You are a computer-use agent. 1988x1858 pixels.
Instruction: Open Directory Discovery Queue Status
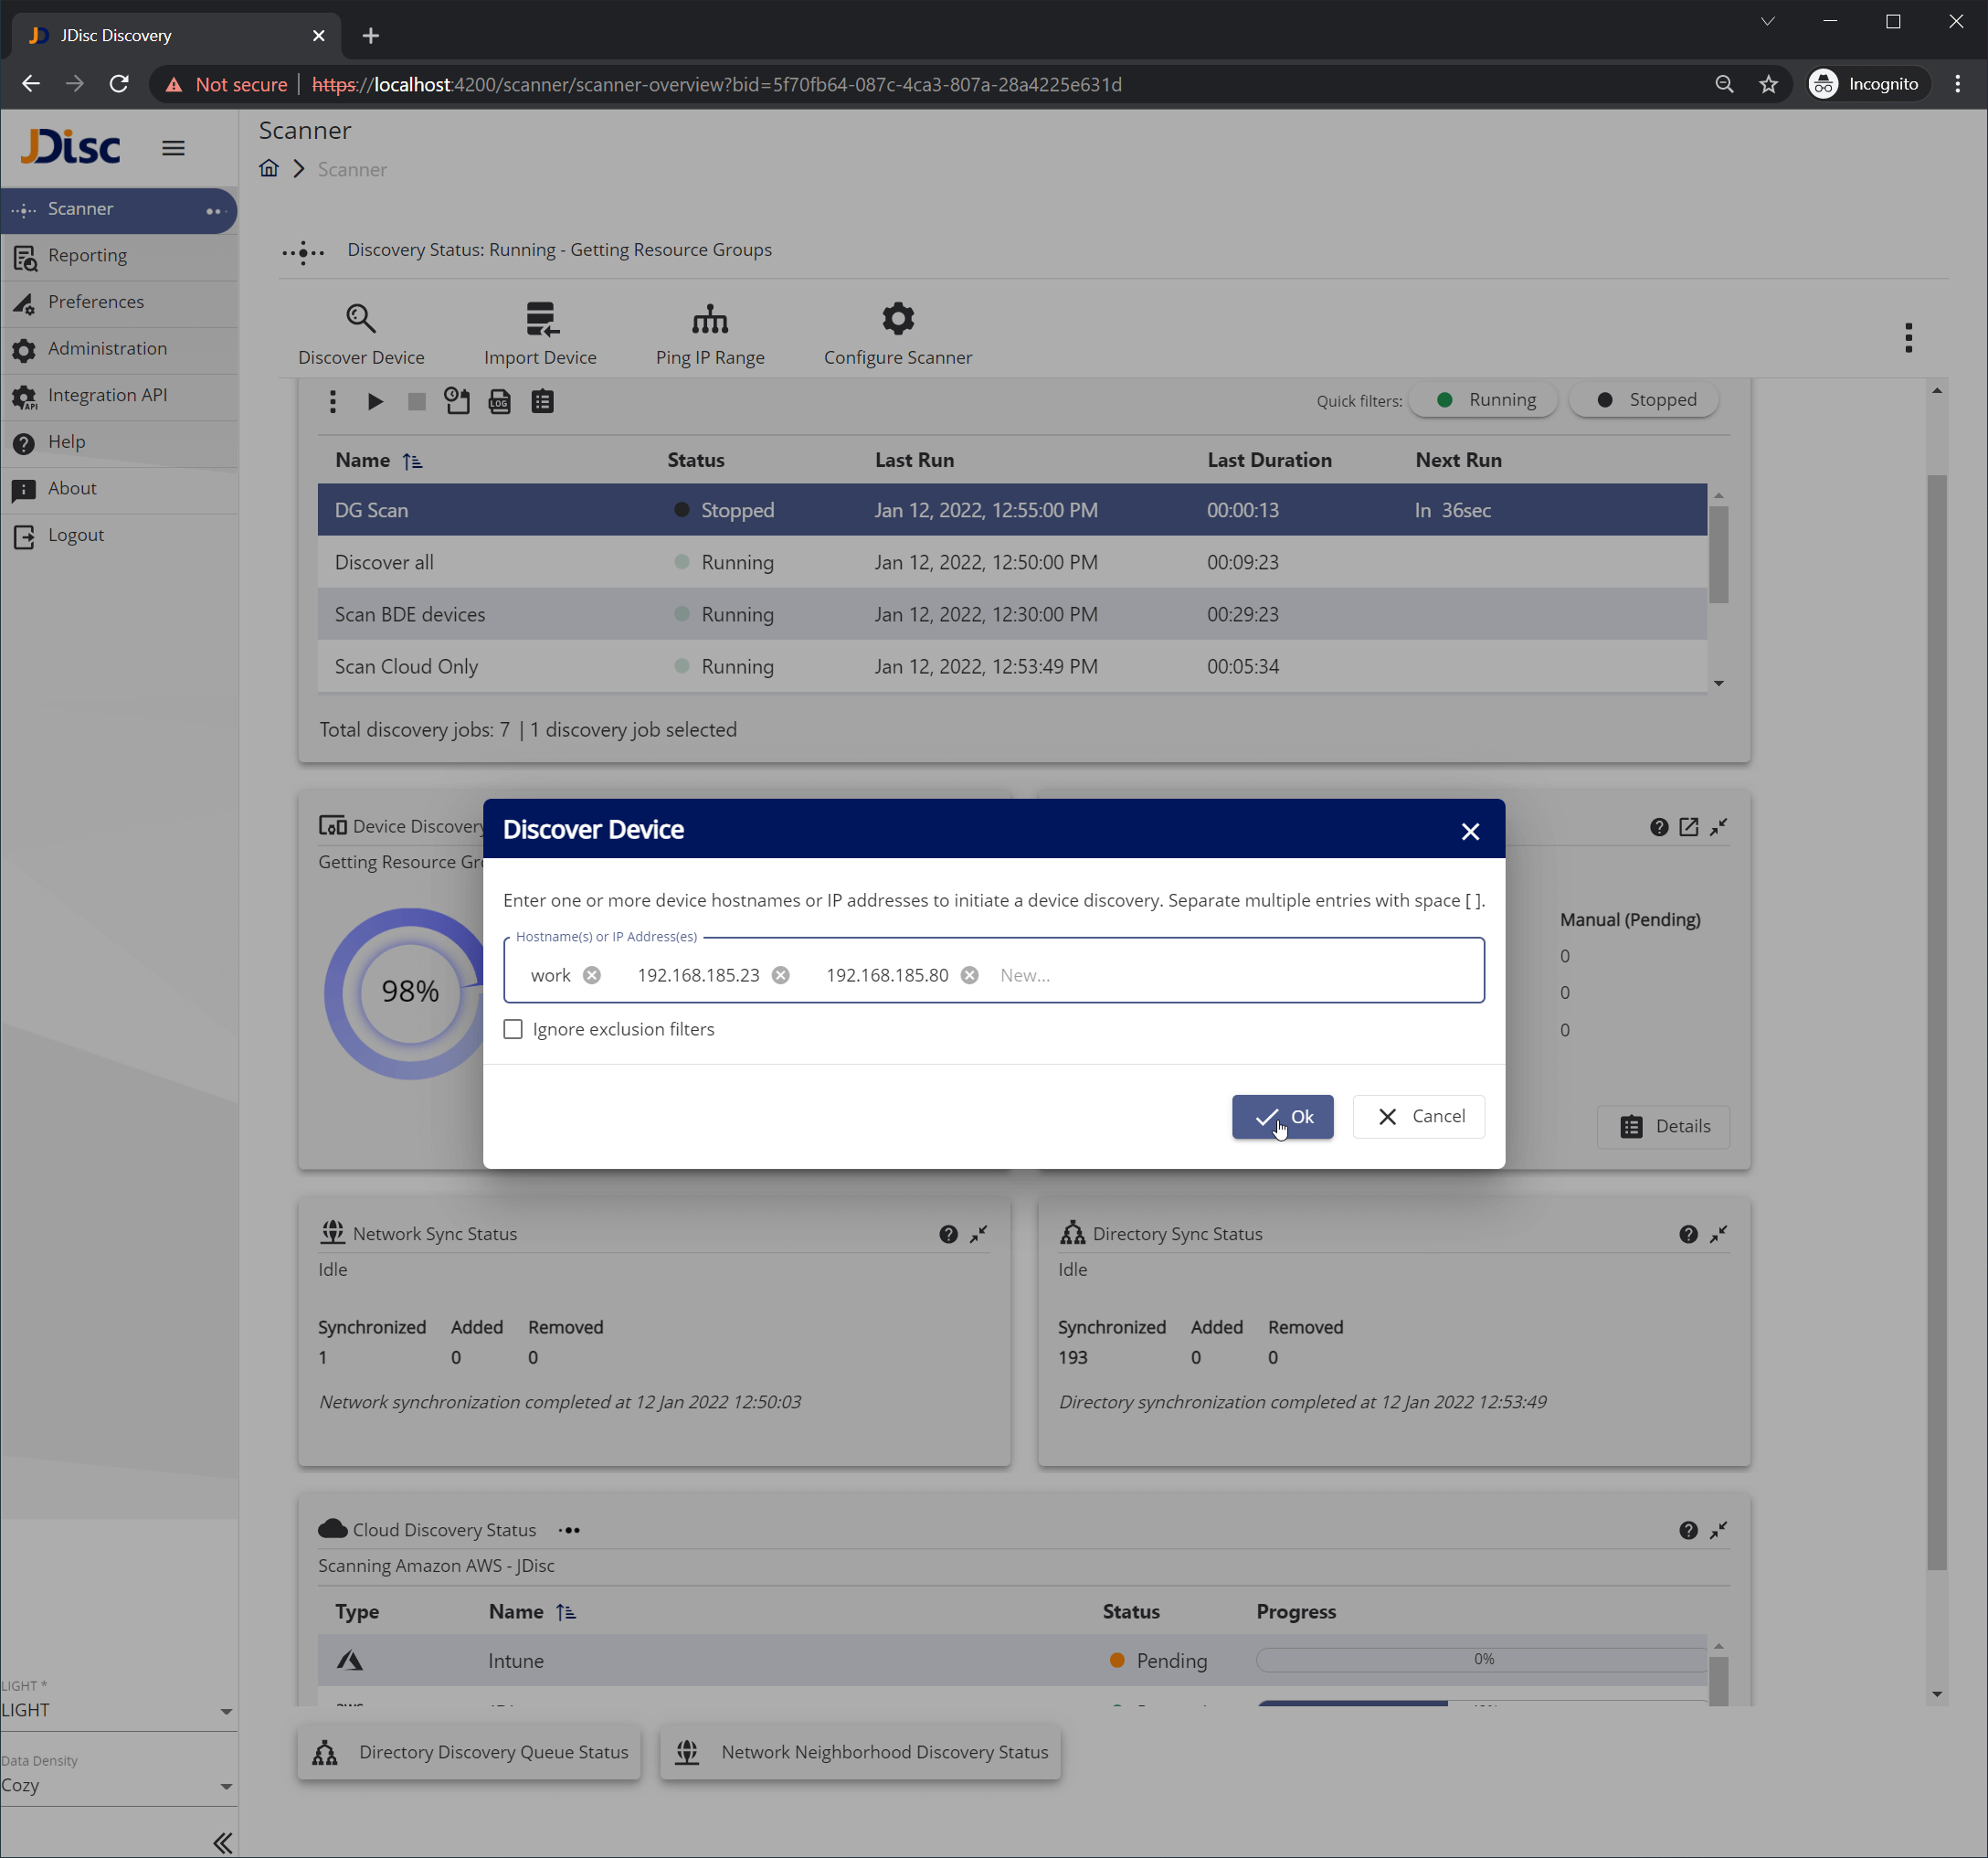pyautogui.click(x=469, y=1752)
